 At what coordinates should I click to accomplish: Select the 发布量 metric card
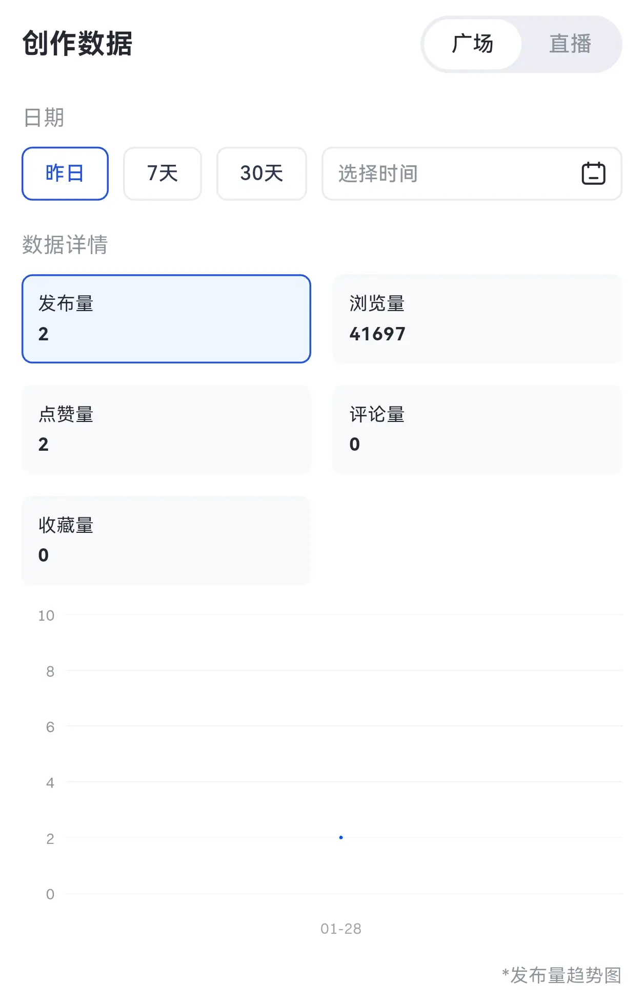166,319
